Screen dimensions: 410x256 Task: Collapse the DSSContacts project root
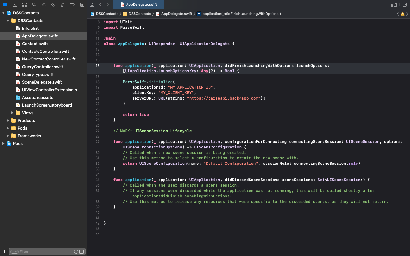3,13
